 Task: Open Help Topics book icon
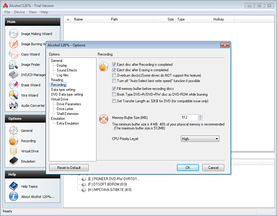coord(14,186)
